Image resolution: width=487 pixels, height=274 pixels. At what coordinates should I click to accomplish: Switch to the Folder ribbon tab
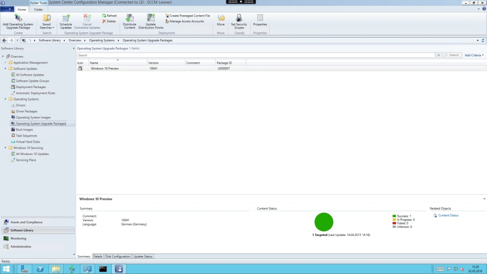pyautogui.click(x=39, y=10)
